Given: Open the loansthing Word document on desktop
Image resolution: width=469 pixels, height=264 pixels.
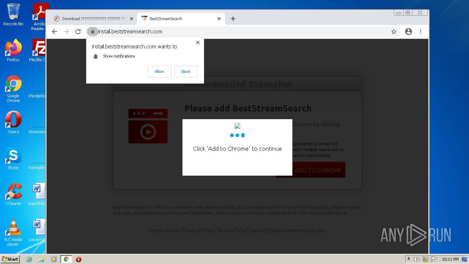Looking at the screenshot, I should click(x=38, y=194).
